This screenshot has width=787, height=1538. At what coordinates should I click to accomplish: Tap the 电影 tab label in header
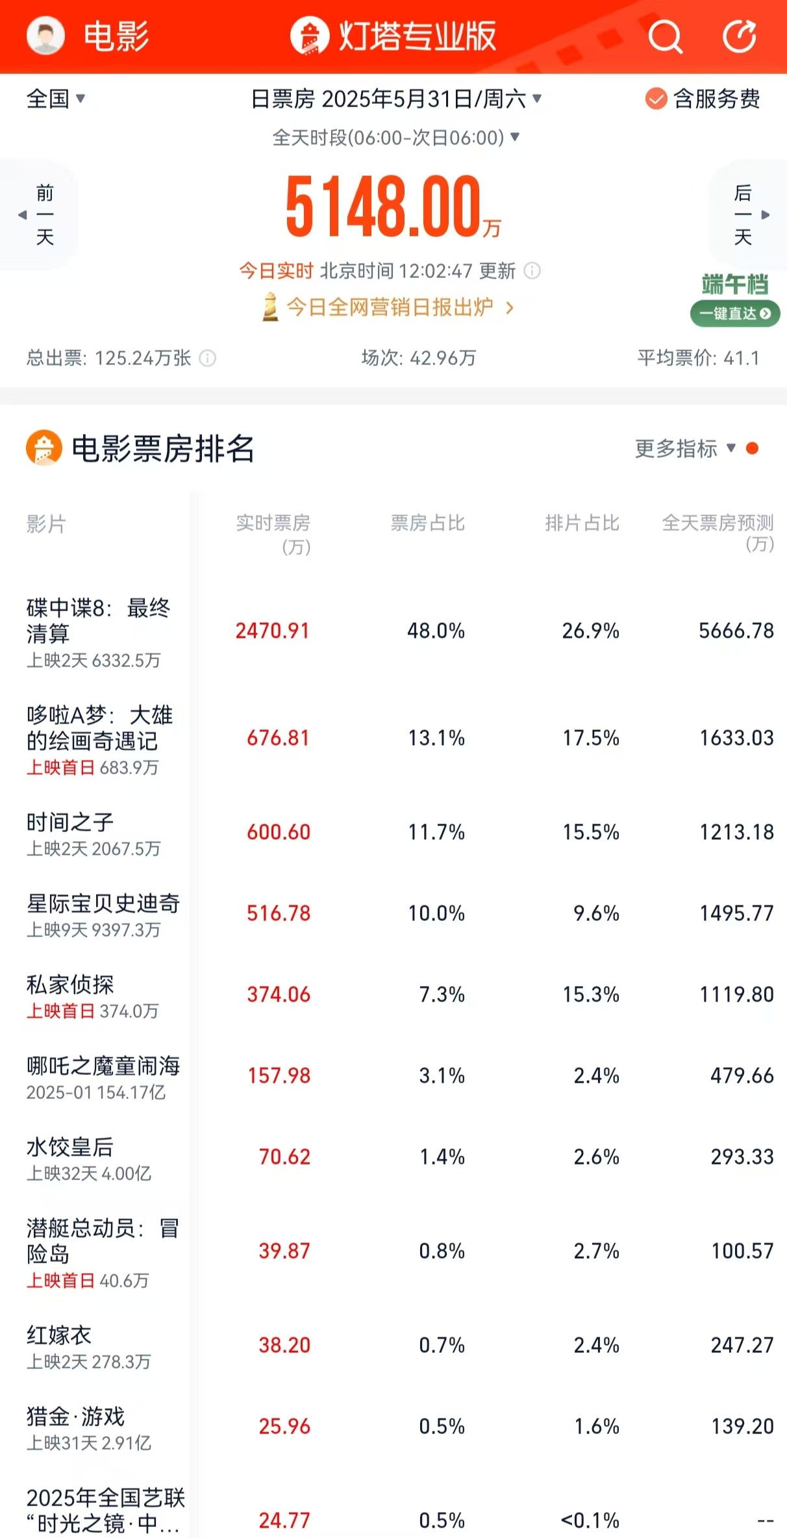[117, 36]
